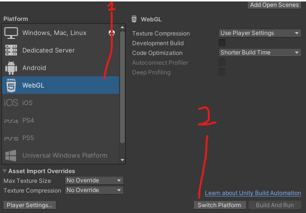Collapse the Asset Import Overrides section
Image resolution: width=306 pixels, height=213 pixels.
(x=5, y=171)
